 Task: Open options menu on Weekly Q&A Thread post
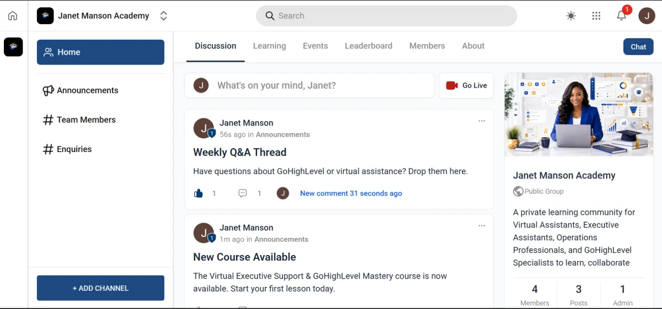coord(482,121)
